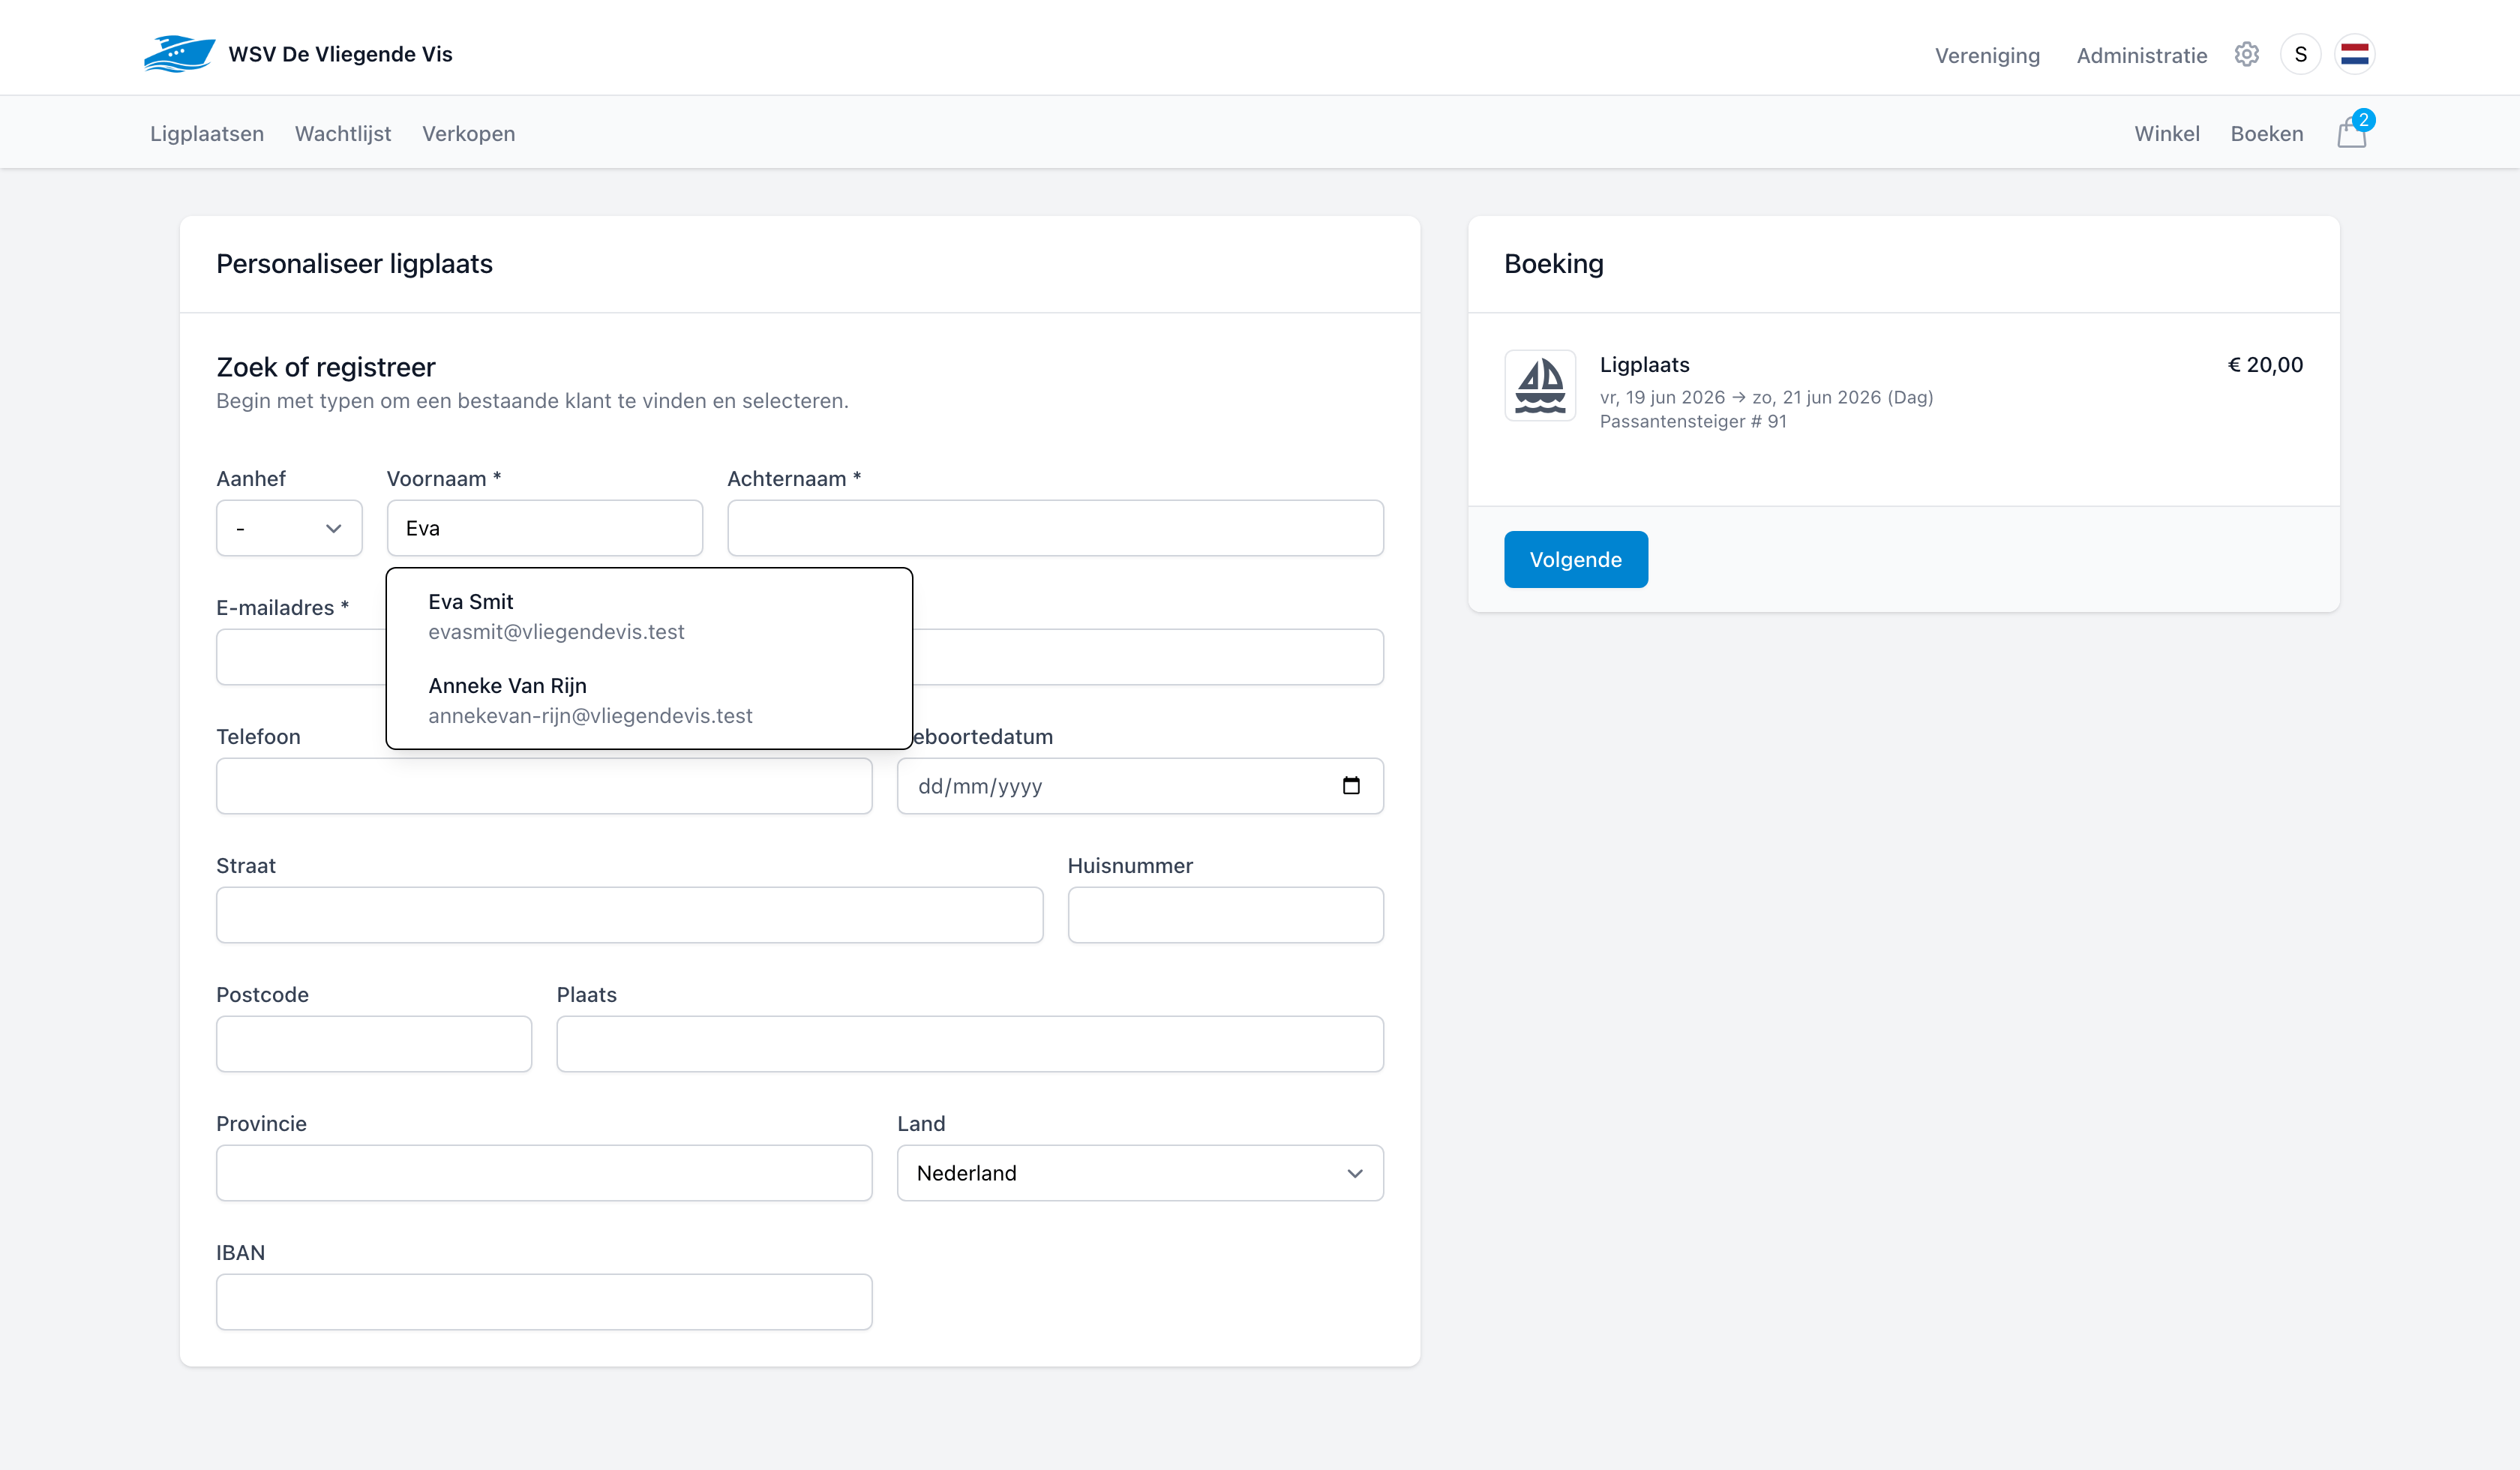Focus the Voornaam field containing Eva
Image resolution: width=2520 pixels, height=1470 pixels.
544,528
